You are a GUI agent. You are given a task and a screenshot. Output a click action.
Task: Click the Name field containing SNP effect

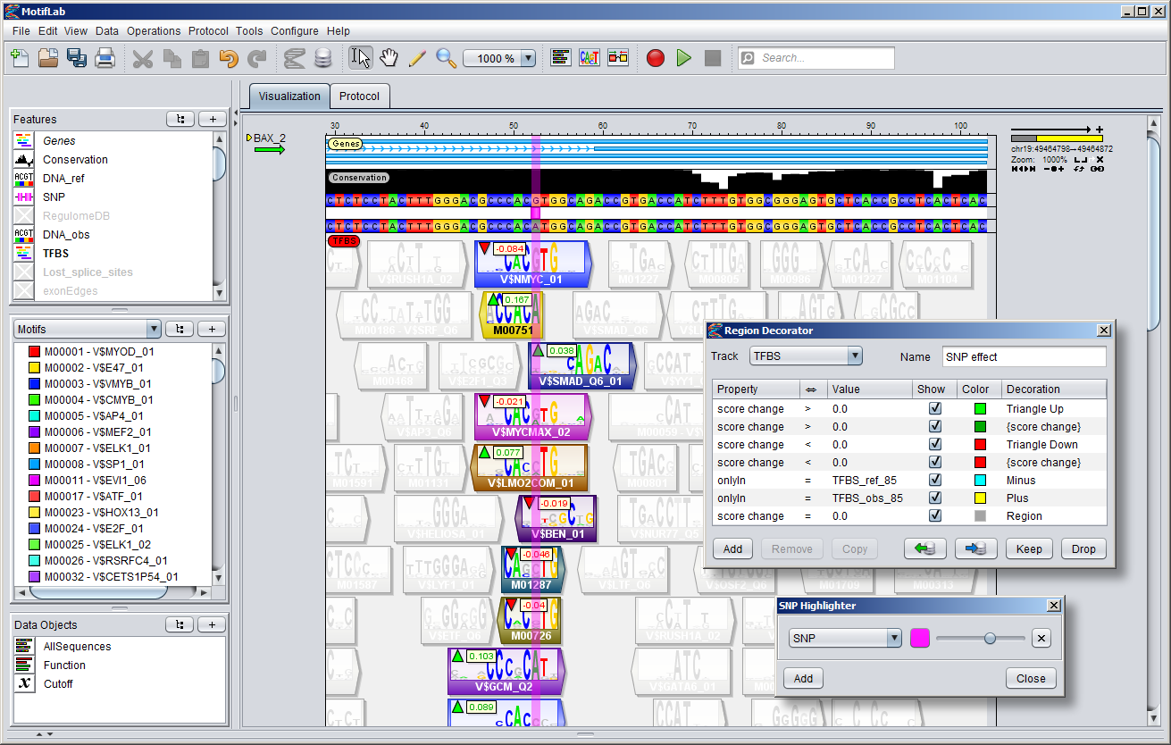tap(1025, 356)
